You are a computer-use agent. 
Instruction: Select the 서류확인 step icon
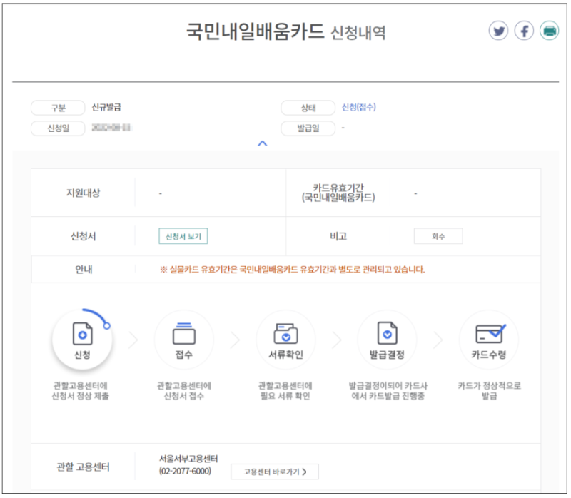point(285,340)
